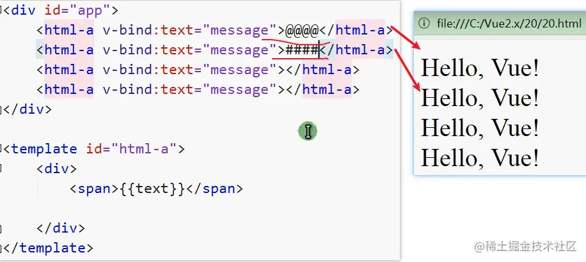Place cursor in the #### slot text
586x262 pixels.
click(301, 50)
